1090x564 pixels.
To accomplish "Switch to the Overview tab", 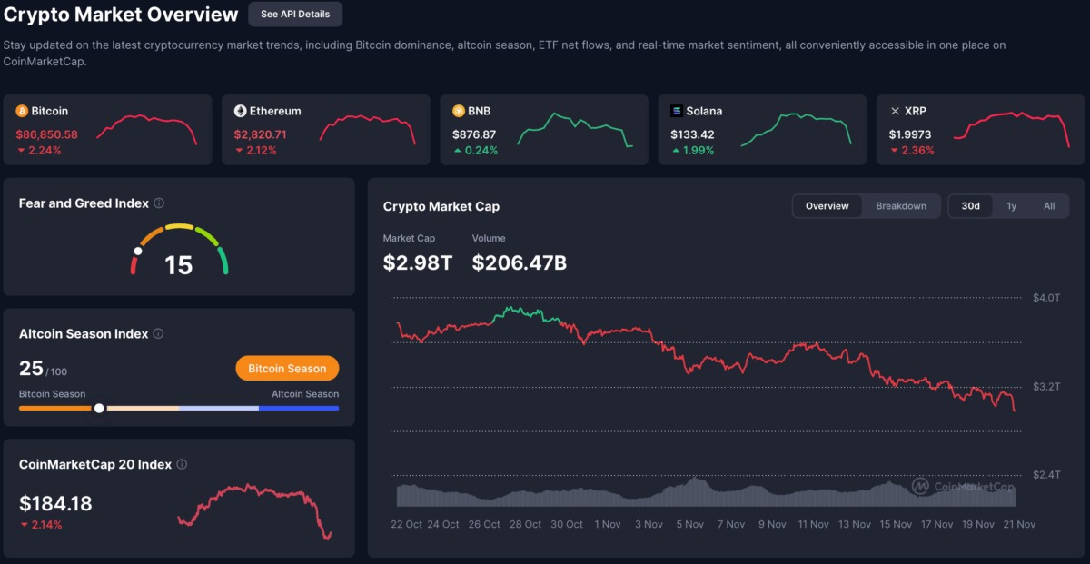I will tap(827, 206).
